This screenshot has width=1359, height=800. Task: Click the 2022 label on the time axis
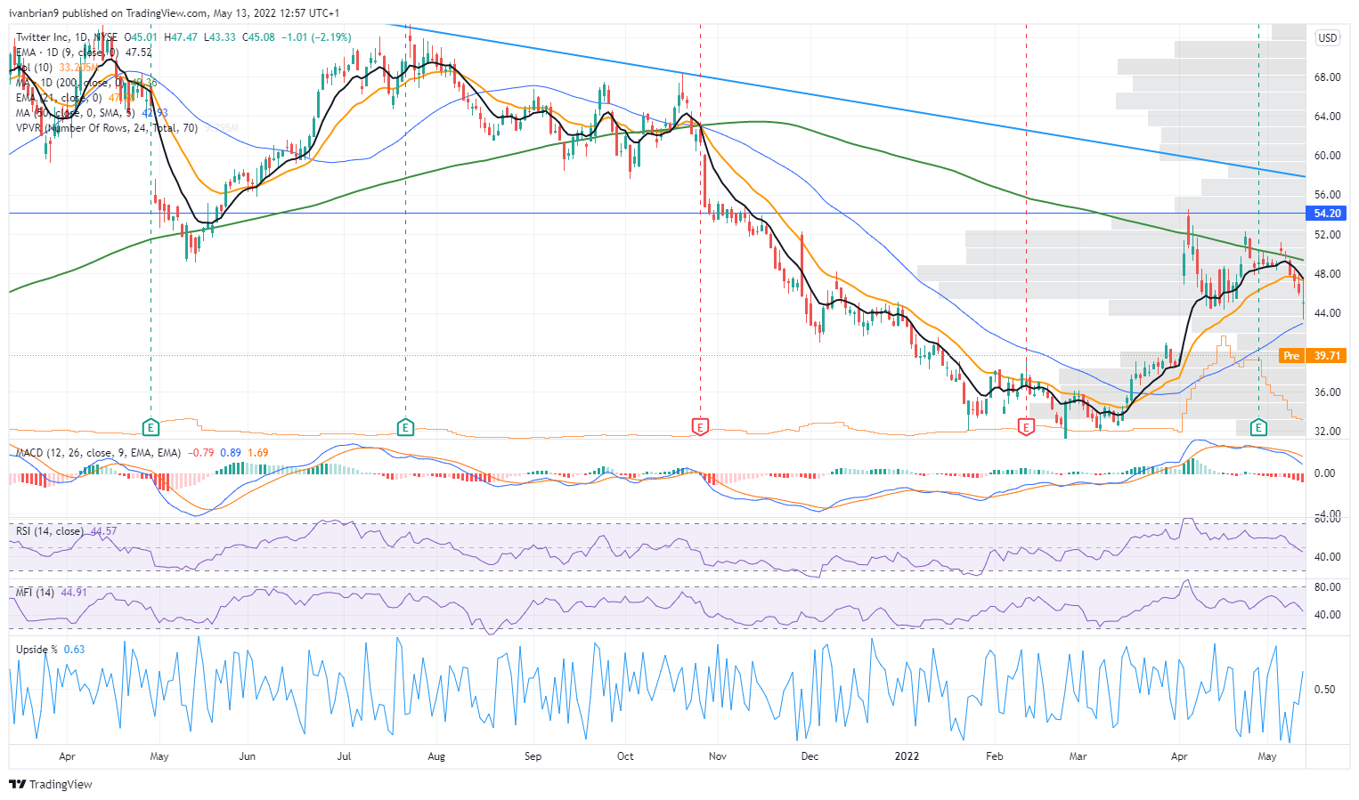[x=907, y=756]
